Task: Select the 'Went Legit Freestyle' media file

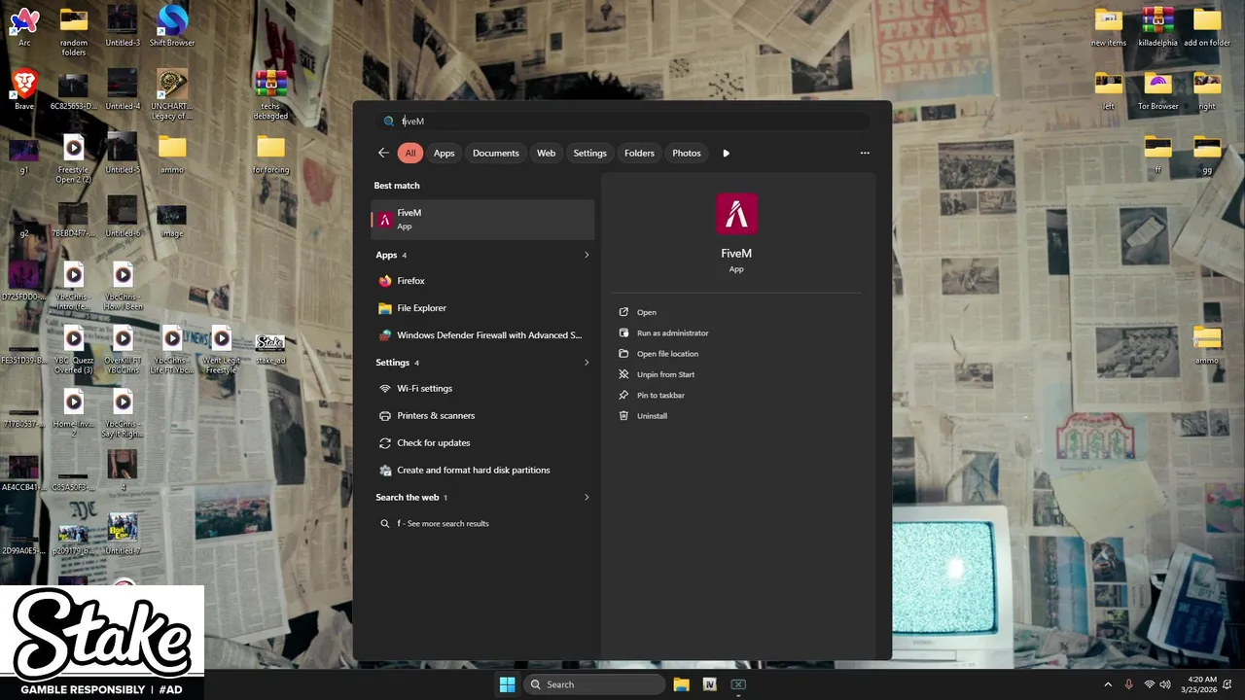Action: coord(221,350)
